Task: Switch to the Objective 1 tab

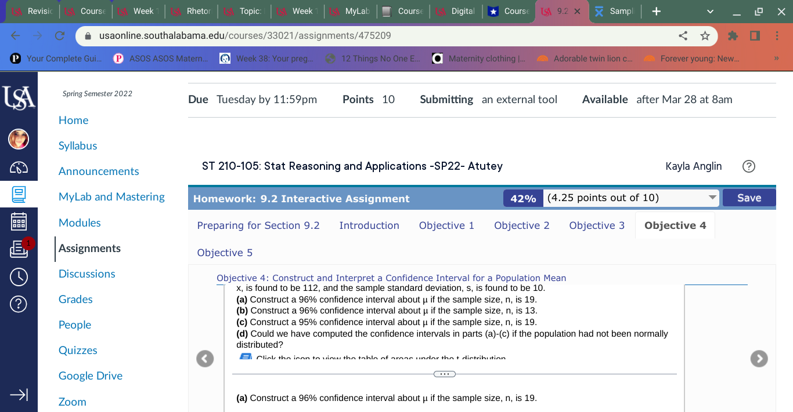Action: [x=446, y=225]
